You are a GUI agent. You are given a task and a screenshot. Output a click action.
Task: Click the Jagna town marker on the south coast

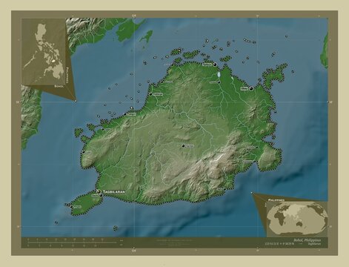click(225, 189)
